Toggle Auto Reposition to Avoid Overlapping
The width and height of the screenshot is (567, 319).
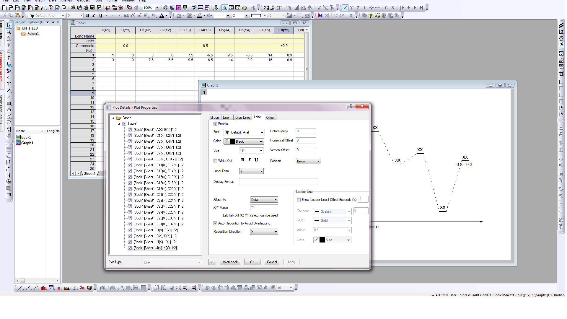pyautogui.click(x=215, y=223)
